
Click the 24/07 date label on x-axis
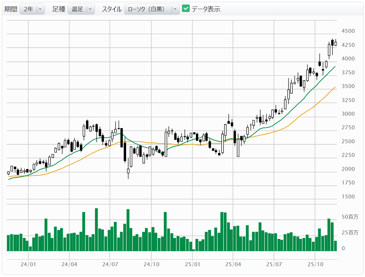point(110,265)
